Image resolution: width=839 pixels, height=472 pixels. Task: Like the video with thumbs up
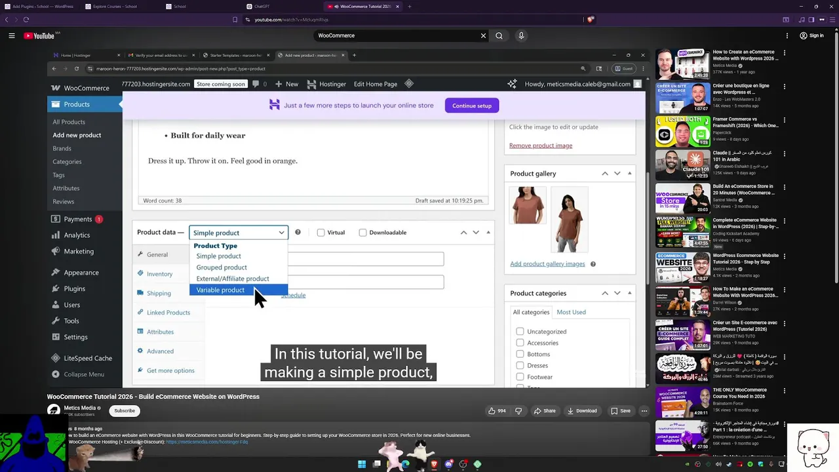[497, 411]
